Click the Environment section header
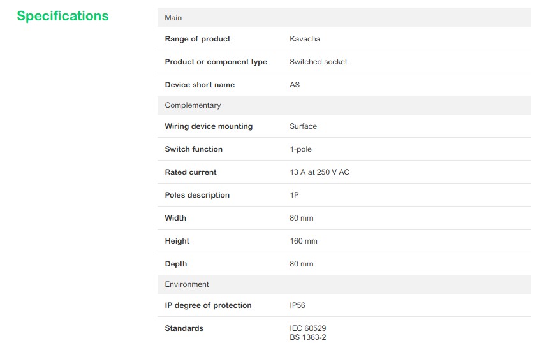This screenshot has width=537, height=343. click(344, 284)
